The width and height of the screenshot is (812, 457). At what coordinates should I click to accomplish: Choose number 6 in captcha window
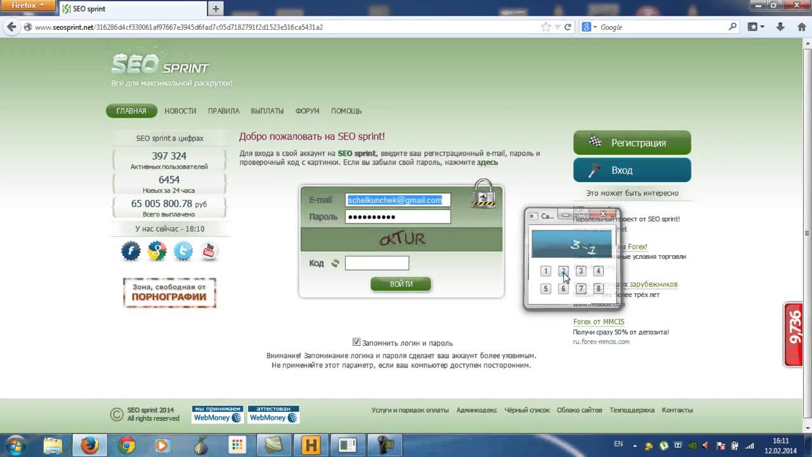point(563,289)
